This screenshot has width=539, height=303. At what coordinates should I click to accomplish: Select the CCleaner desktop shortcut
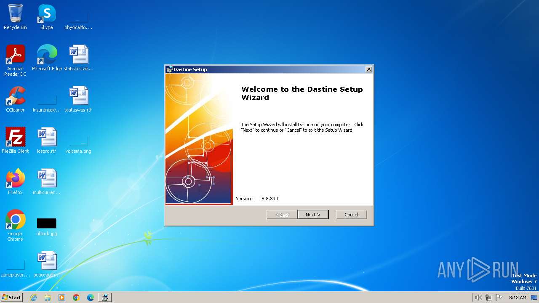pos(15,99)
